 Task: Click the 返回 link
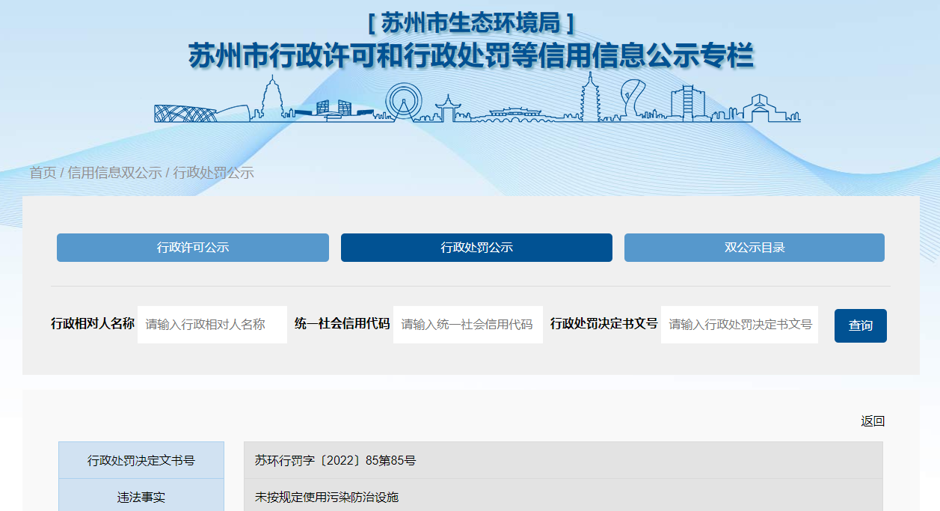(873, 421)
